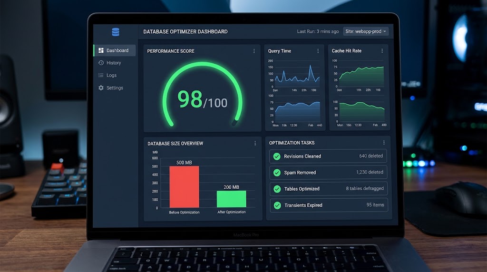This screenshot has width=487, height=272.
Task: Click the Settings gear icon
Action: pyautogui.click(x=101, y=88)
